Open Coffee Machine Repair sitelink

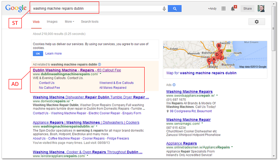point(64,138)
